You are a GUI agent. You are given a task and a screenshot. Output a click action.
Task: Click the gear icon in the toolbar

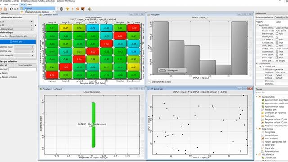pos(62,9)
